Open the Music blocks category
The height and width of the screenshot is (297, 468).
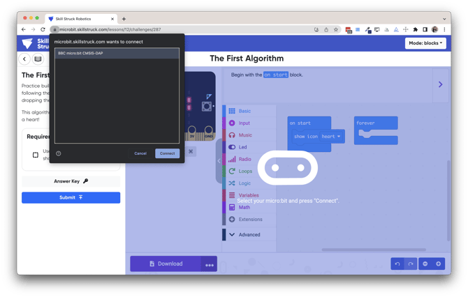click(244, 135)
